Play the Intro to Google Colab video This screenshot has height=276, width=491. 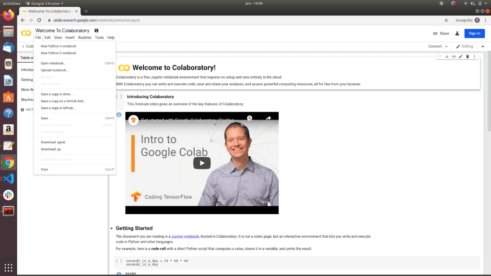pos(202,163)
